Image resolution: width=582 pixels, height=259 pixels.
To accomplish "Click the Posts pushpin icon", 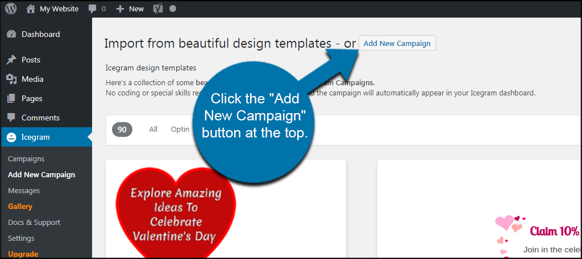I will 11,60.
